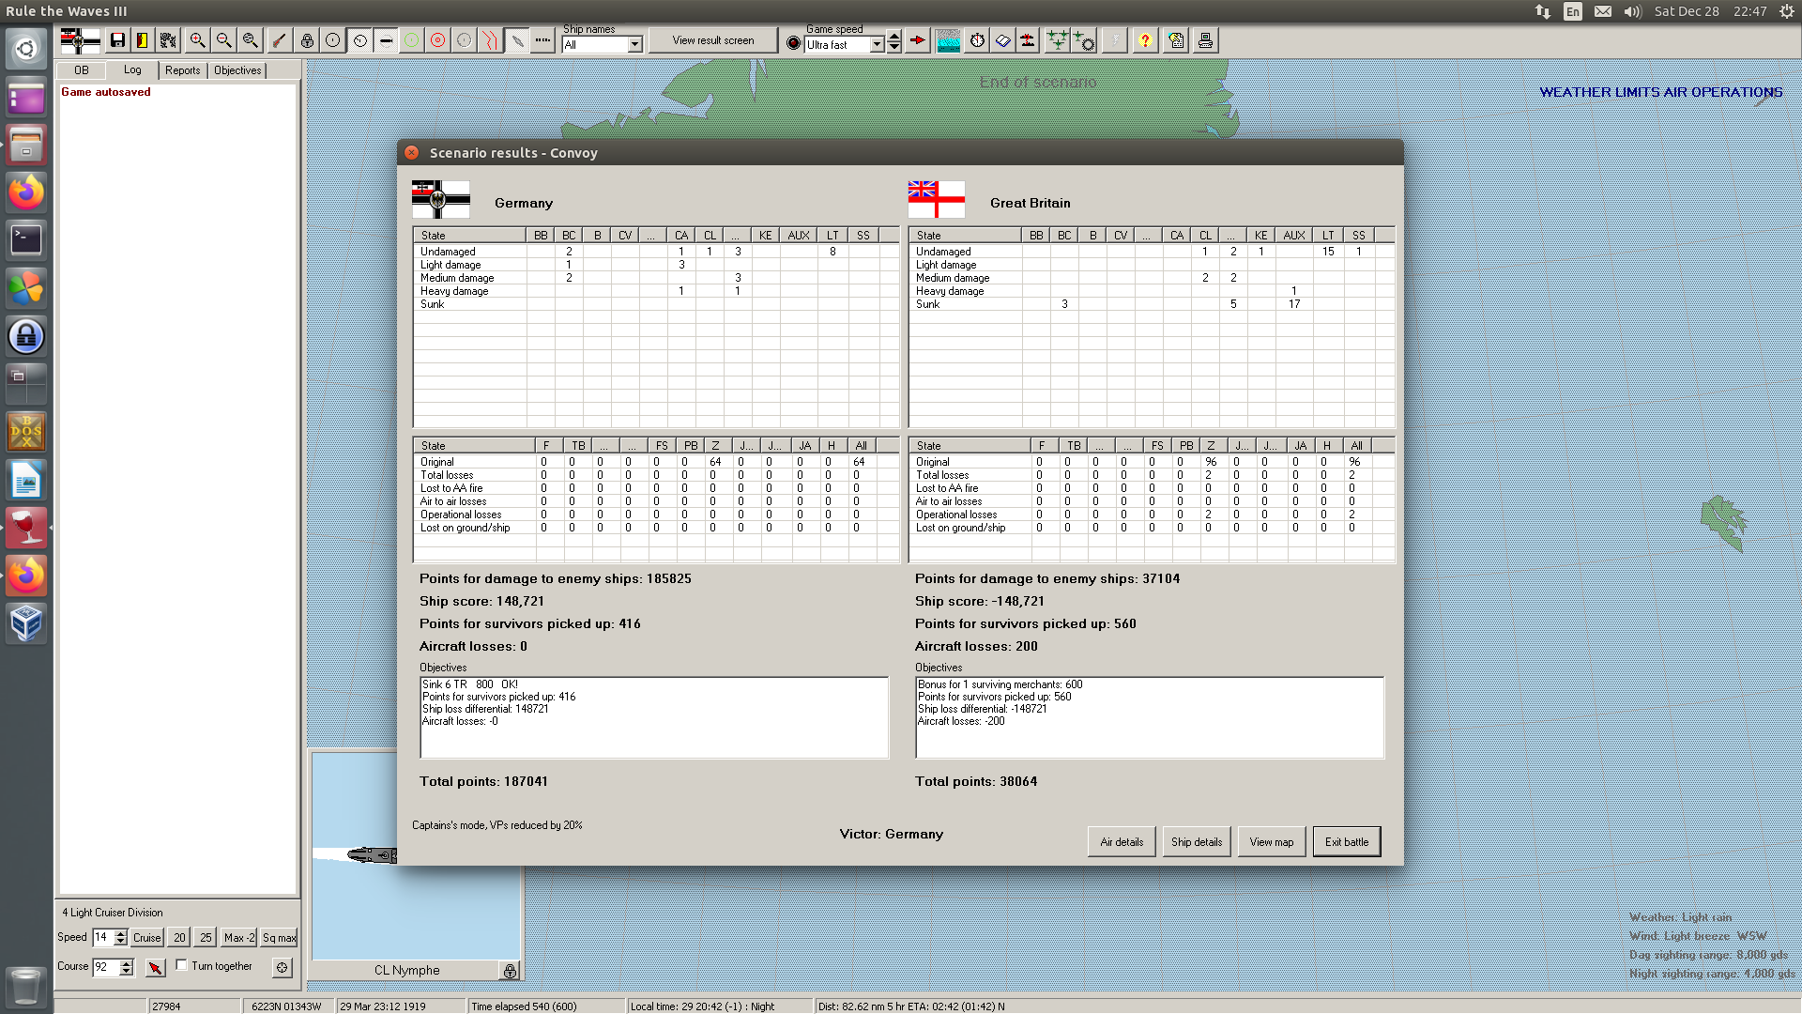The height and width of the screenshot is (1014, 1802).
Task: Click the red target circle icon
Action: point(437,40)
